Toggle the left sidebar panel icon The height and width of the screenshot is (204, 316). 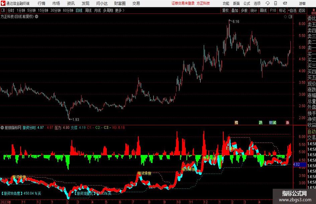coord(3,10)
